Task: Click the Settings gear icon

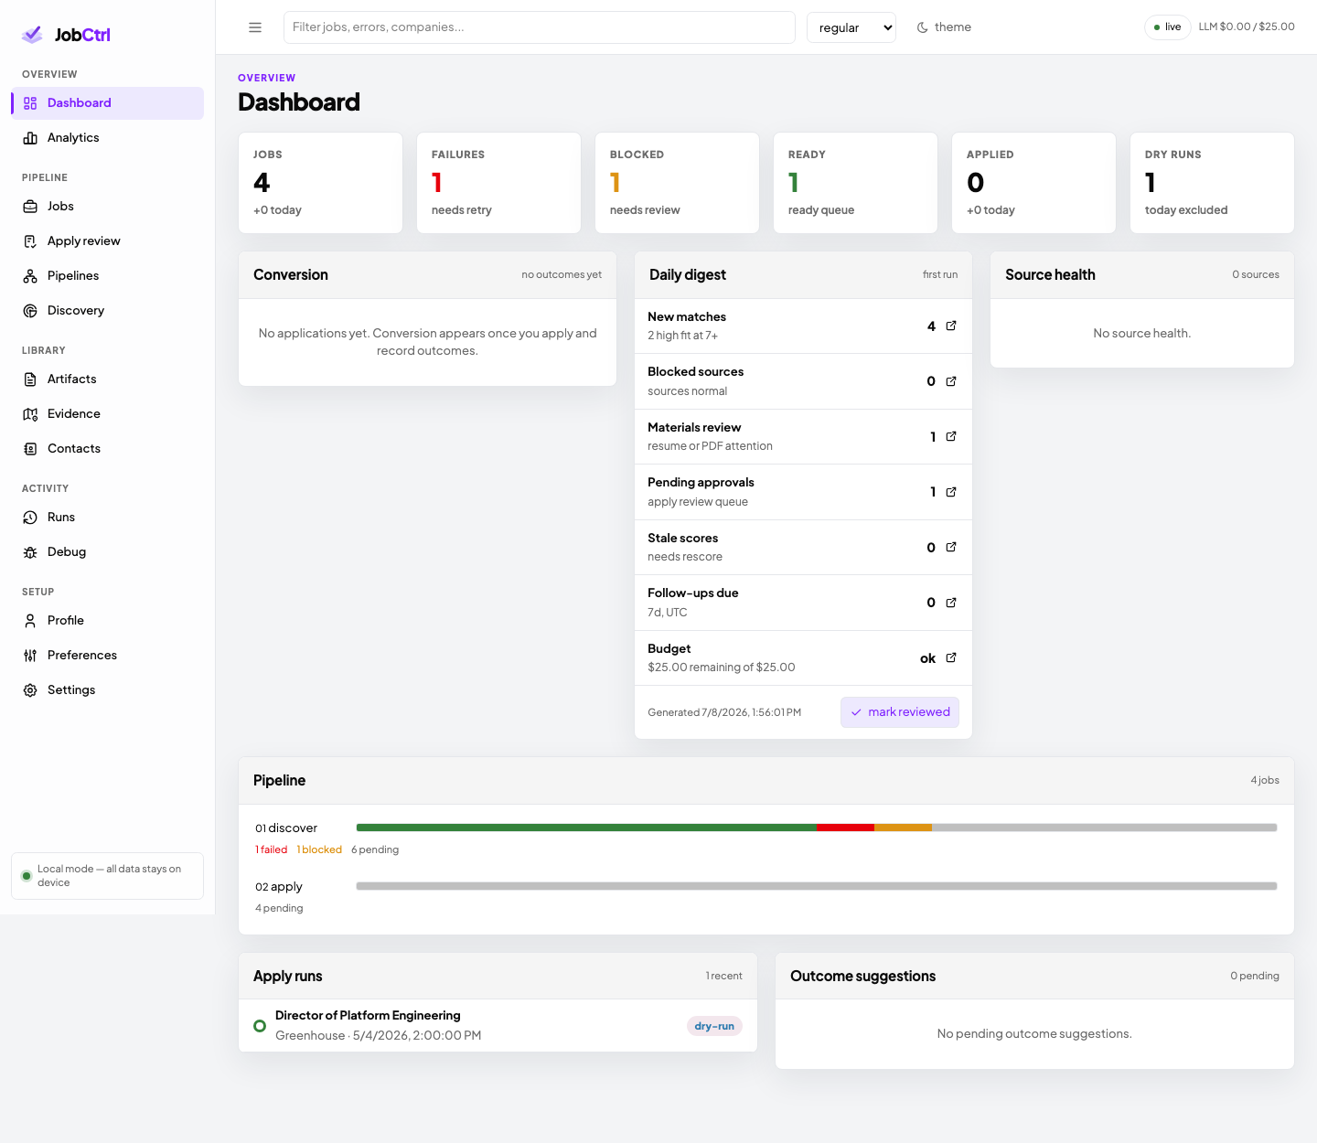Action: pyautogui.click(x=30, y=690)
